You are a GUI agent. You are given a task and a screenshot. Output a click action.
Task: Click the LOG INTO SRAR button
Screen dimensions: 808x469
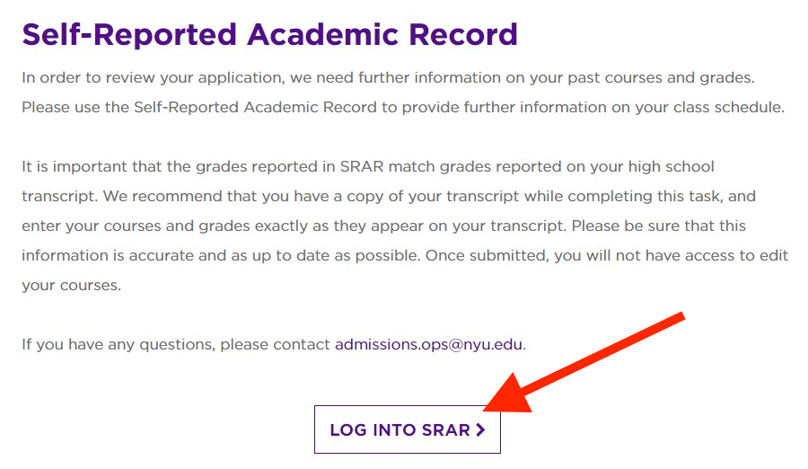pos(407,429)
